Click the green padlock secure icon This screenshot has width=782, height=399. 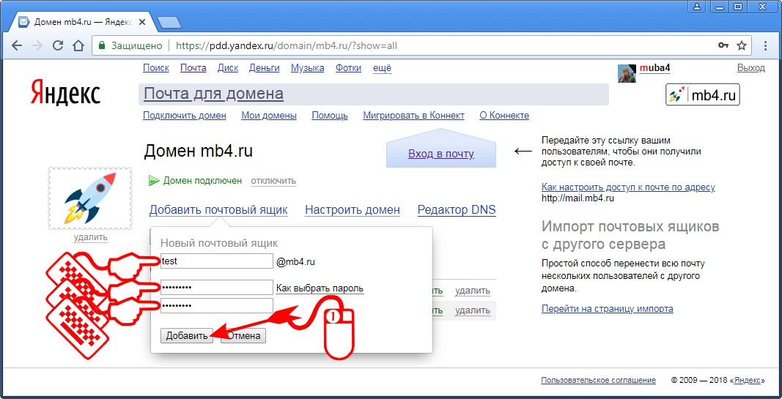tap(102, 46)
